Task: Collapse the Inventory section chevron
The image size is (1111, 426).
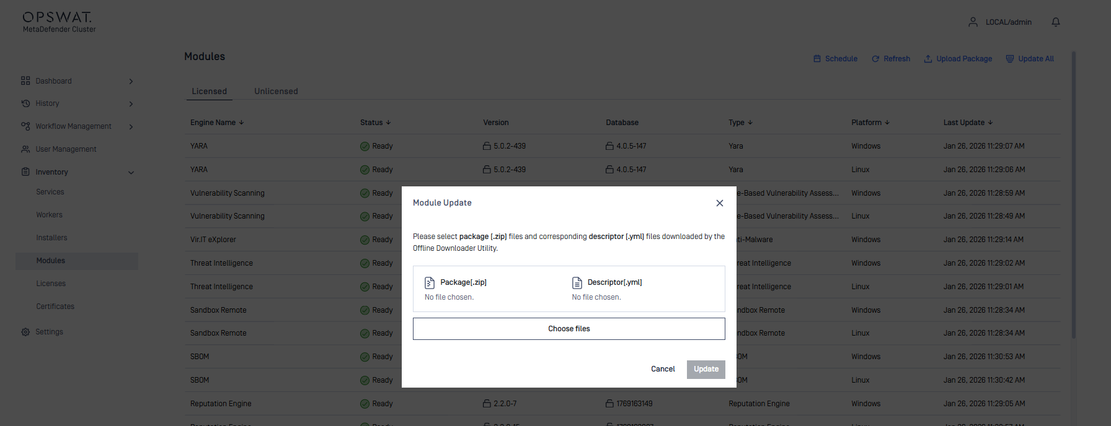Action: (x=131, y=173)
